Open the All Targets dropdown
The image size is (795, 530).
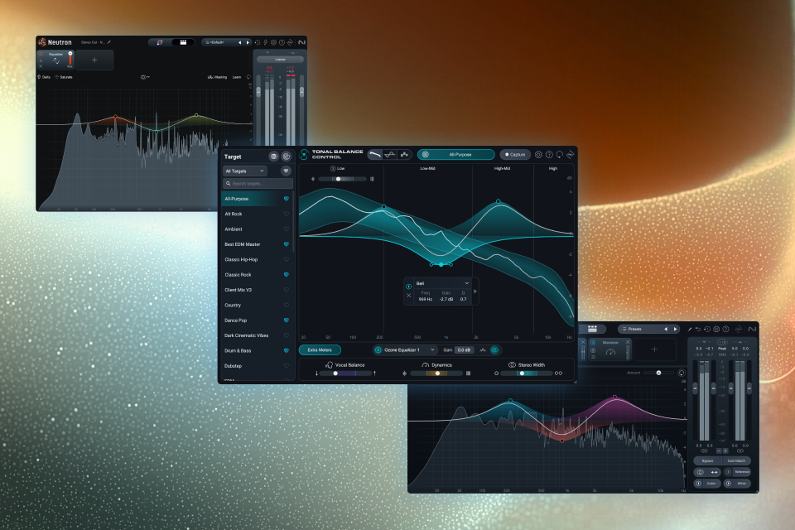[x=245, y=171]
